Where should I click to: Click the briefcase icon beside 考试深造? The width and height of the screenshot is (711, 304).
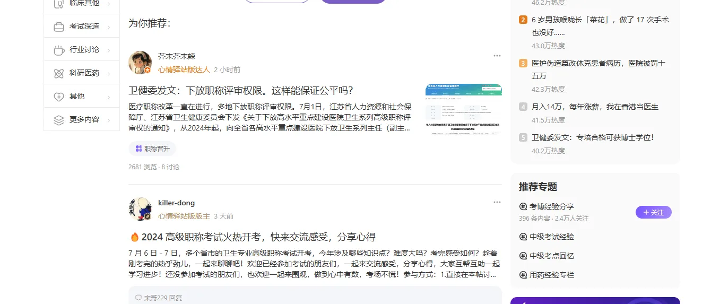click(59, 27)
